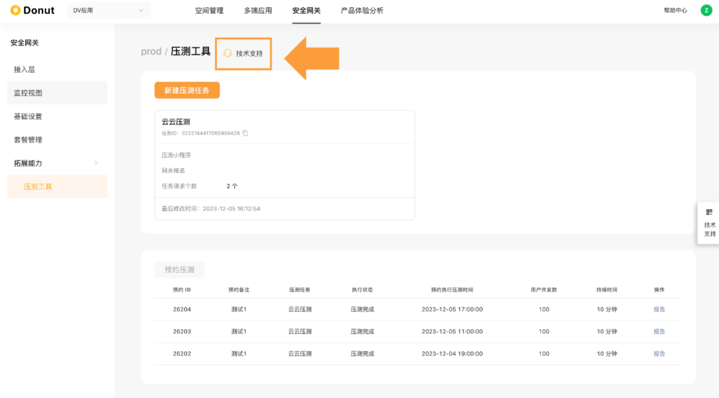Screen dimensions: 719x398
Task: Click the 2023-12-05 17:00:00 scheduled time
Action: [452, 309]
